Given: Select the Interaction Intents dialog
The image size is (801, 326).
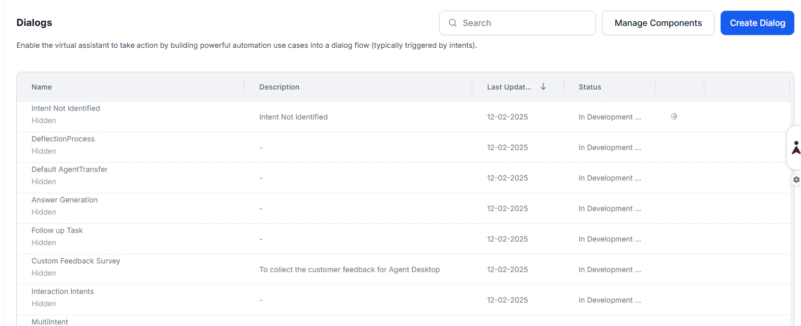Looking at the screenshot, I should click(x=63, y=291).
